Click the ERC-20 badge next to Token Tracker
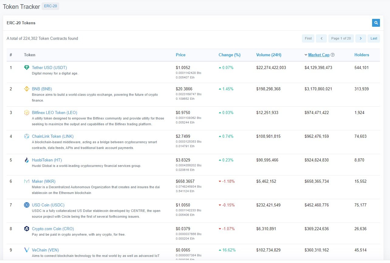 [x=50, y=6]
